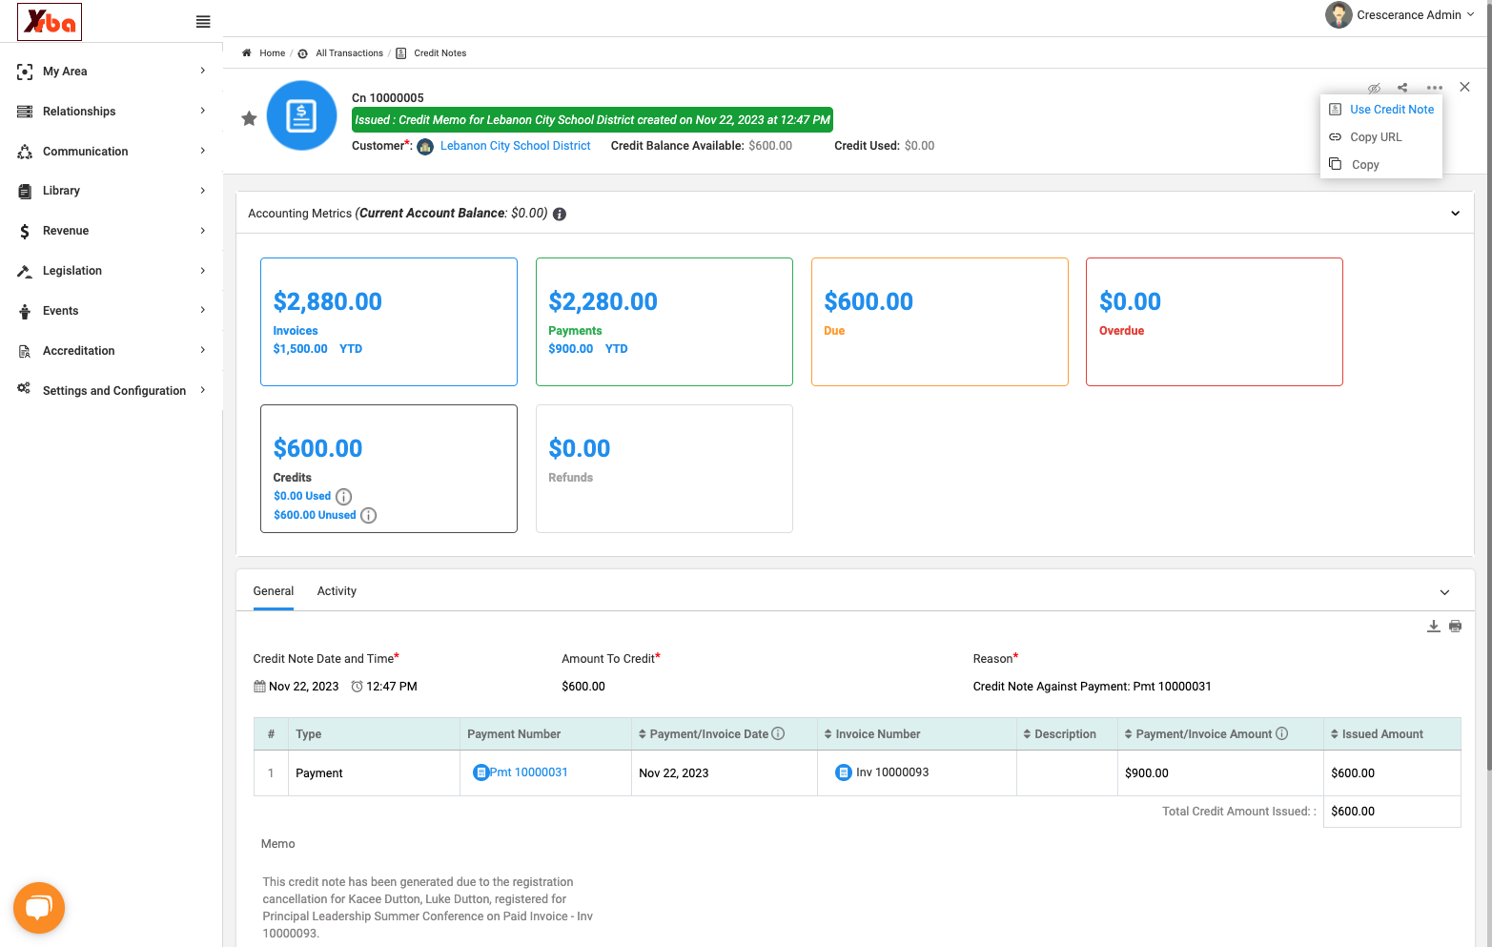Navigate to Home breadcrumb
The image size is (1492, 947).
coord(272,53)
